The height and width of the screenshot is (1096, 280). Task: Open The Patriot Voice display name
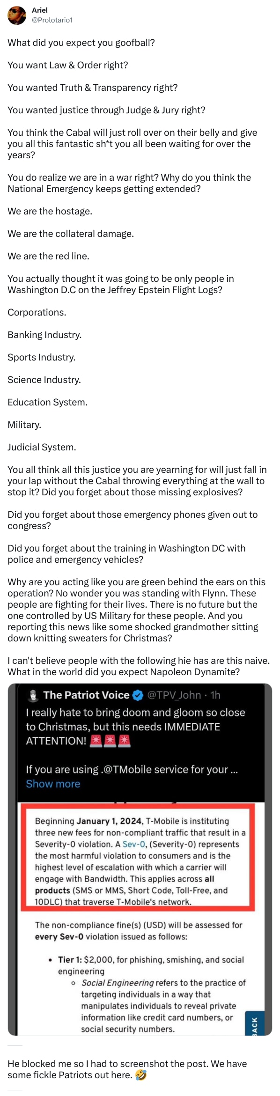pos(86,695)
